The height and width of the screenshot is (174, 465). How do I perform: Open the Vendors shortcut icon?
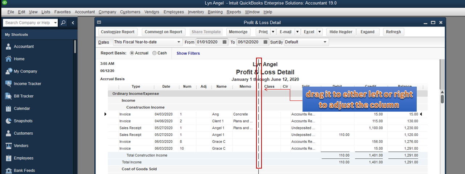click(x=9, y=146)
